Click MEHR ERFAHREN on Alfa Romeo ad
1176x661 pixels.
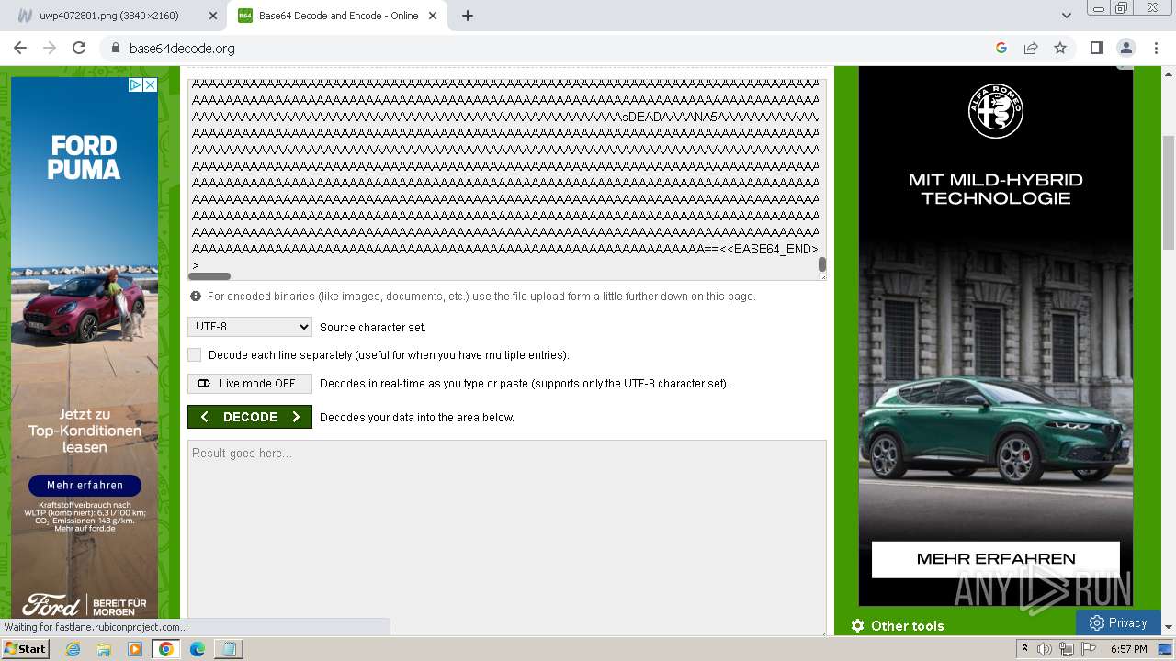click(996, 559)
